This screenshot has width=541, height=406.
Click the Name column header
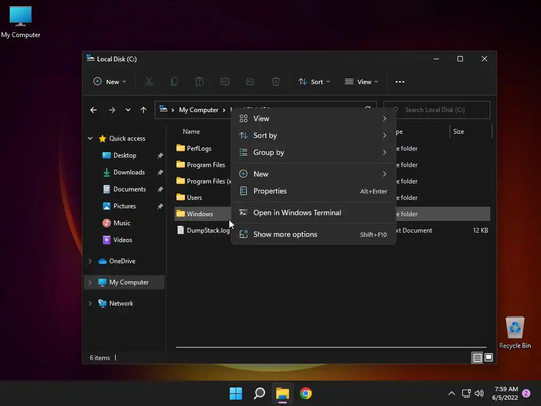(191, 132)
